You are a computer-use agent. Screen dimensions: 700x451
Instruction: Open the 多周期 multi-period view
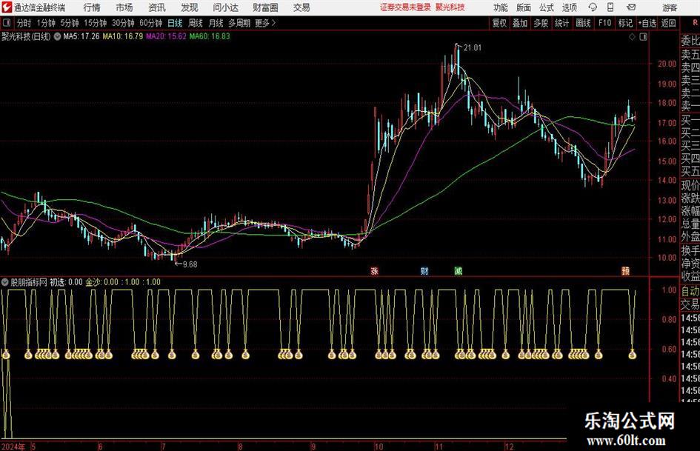[x=239, y=23]
